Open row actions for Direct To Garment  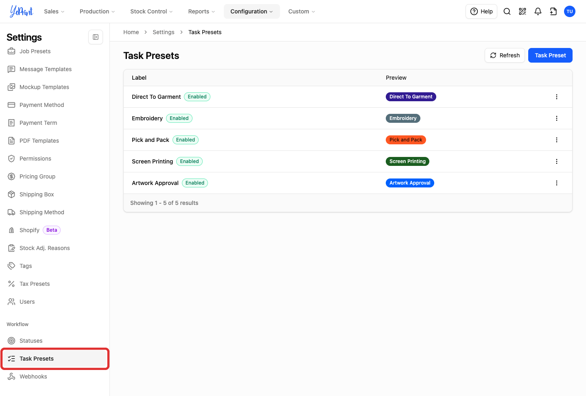[x=557, y=97]
